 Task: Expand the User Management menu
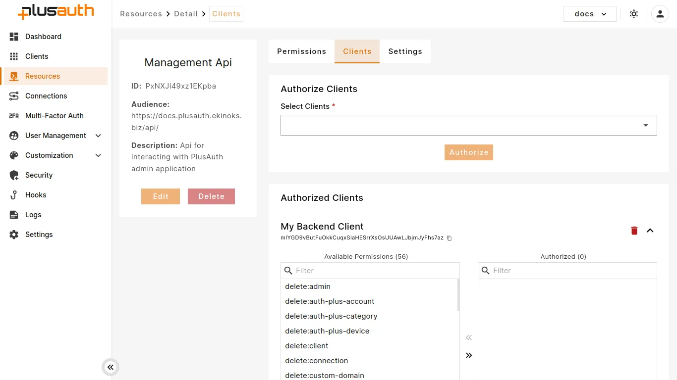(56, 136)
